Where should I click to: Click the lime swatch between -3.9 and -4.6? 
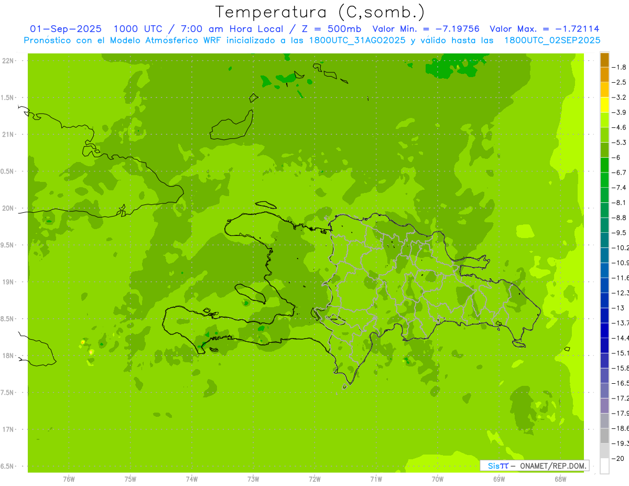pyautogui.click(x=604, y=120)
